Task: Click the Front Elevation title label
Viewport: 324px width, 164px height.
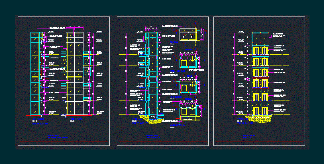Action: (x=76, y=119)
